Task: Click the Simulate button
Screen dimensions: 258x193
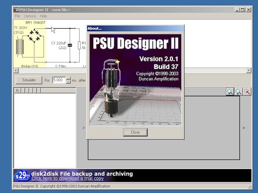Action: 29,80
